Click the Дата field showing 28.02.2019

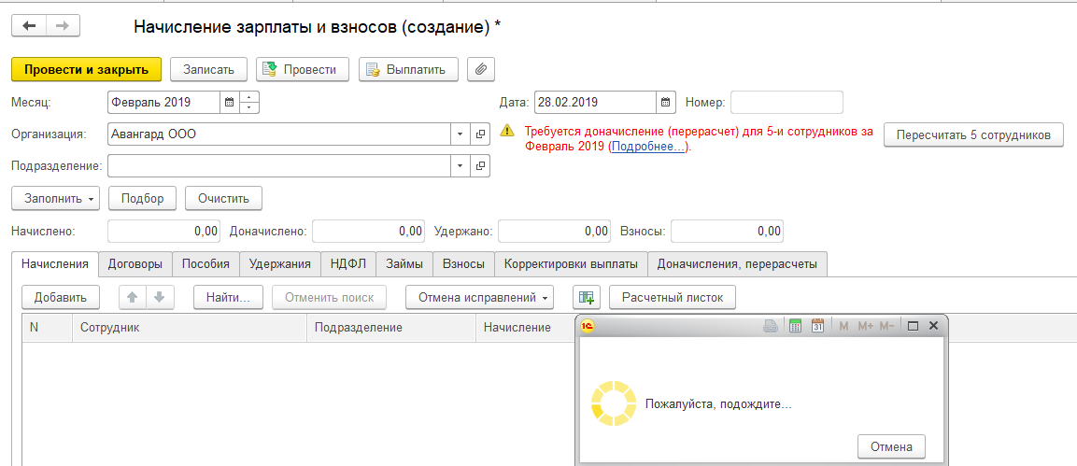(x=595, y=103)
